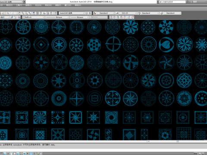
Task: Click the Multileader Style icon
Action: (162, 13)
